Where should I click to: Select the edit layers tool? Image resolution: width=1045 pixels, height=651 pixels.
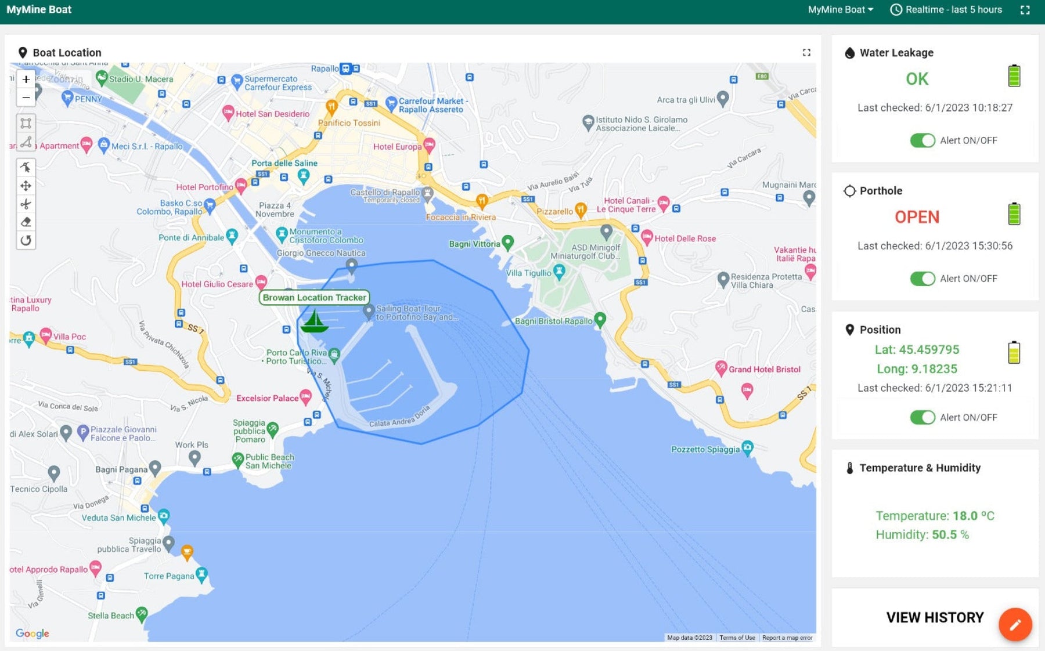pyautogui.click(x=26, y=168)
